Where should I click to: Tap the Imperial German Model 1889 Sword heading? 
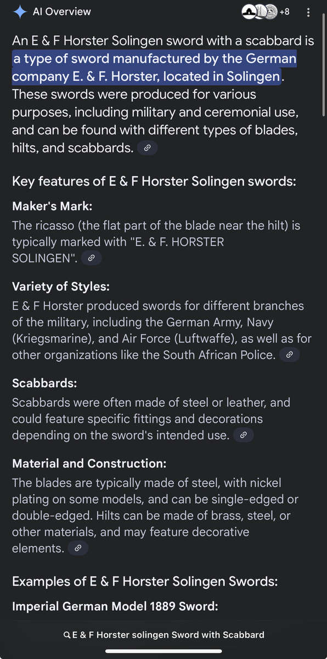115,606
